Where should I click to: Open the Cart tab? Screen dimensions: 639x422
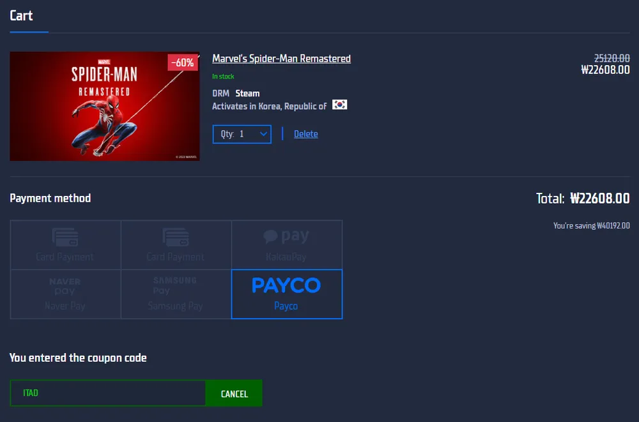point(21,16)
